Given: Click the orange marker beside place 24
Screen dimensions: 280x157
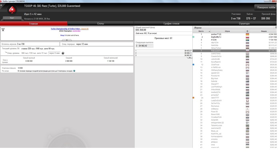Looking at the screenshot, I should 193,98.
